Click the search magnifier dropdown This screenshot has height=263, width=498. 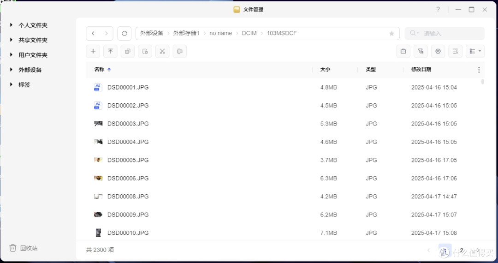coord(414,33)
